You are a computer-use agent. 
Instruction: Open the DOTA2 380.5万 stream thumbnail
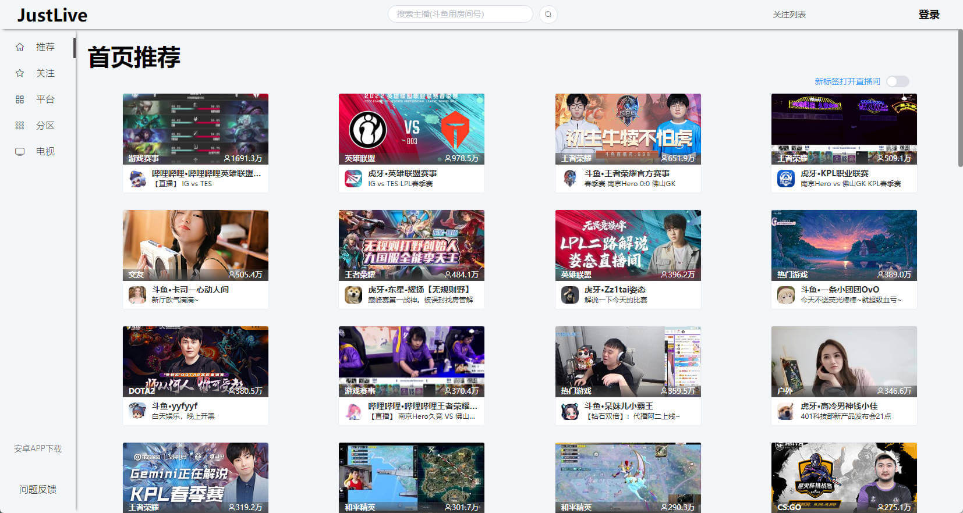tap(196, 362)
